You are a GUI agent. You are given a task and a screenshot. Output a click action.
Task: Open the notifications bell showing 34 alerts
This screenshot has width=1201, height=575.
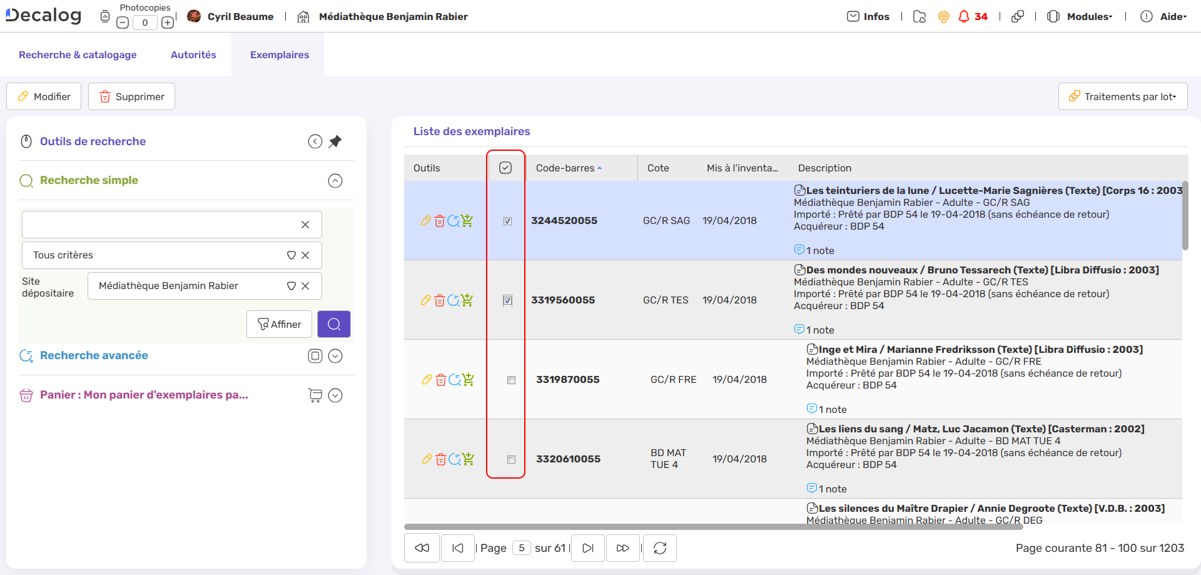[x=965, y=17]
